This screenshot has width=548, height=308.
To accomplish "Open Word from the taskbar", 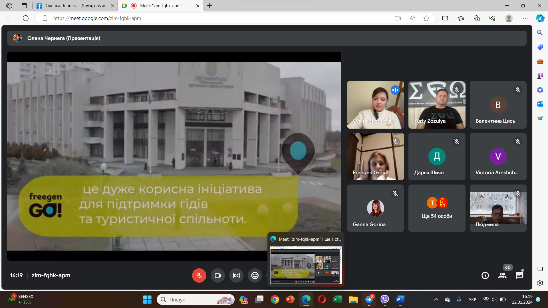I will click(400, 299).
